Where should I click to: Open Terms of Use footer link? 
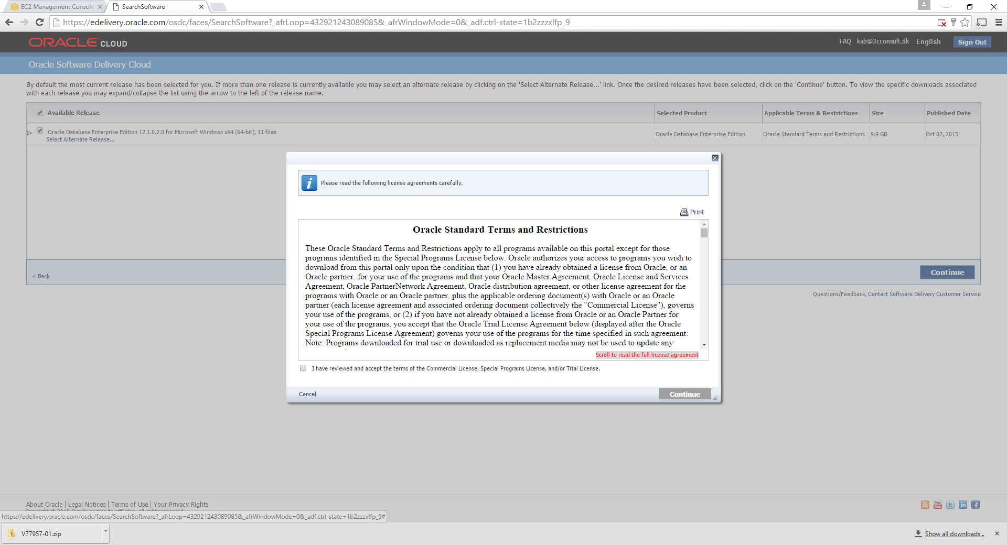130,505
